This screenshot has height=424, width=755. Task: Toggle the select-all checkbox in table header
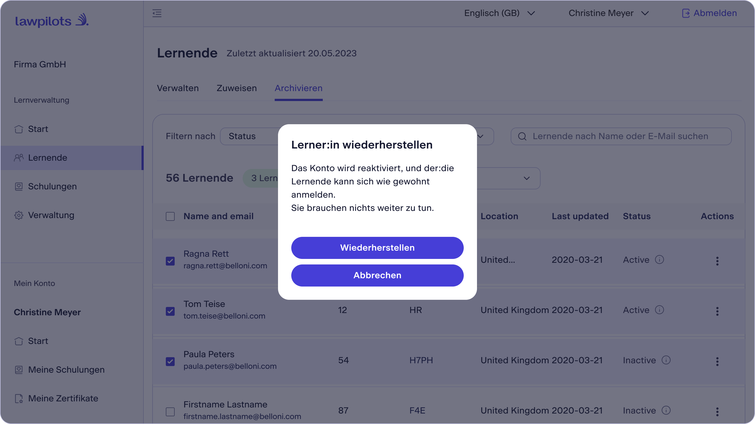[x=170, y=216]
